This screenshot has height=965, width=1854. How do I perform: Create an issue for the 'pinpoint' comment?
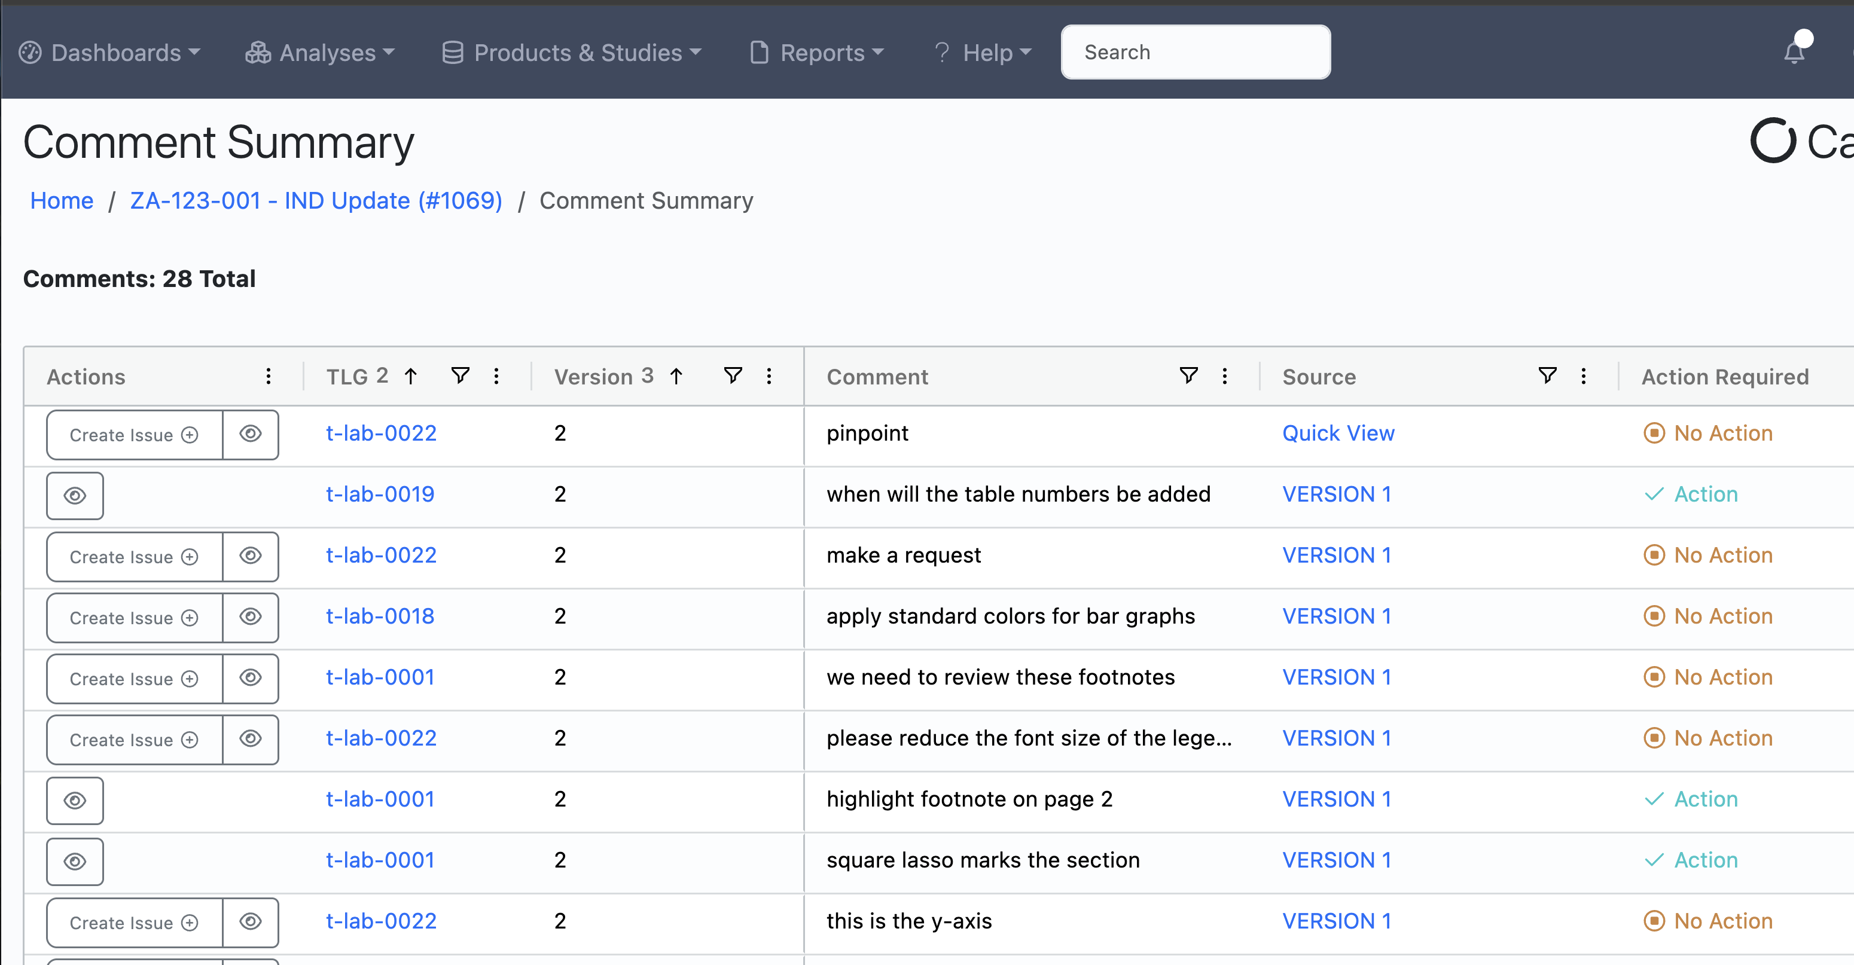(x=135, y=435)
